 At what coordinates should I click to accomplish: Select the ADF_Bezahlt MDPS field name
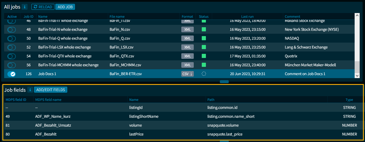pos(46,134)
